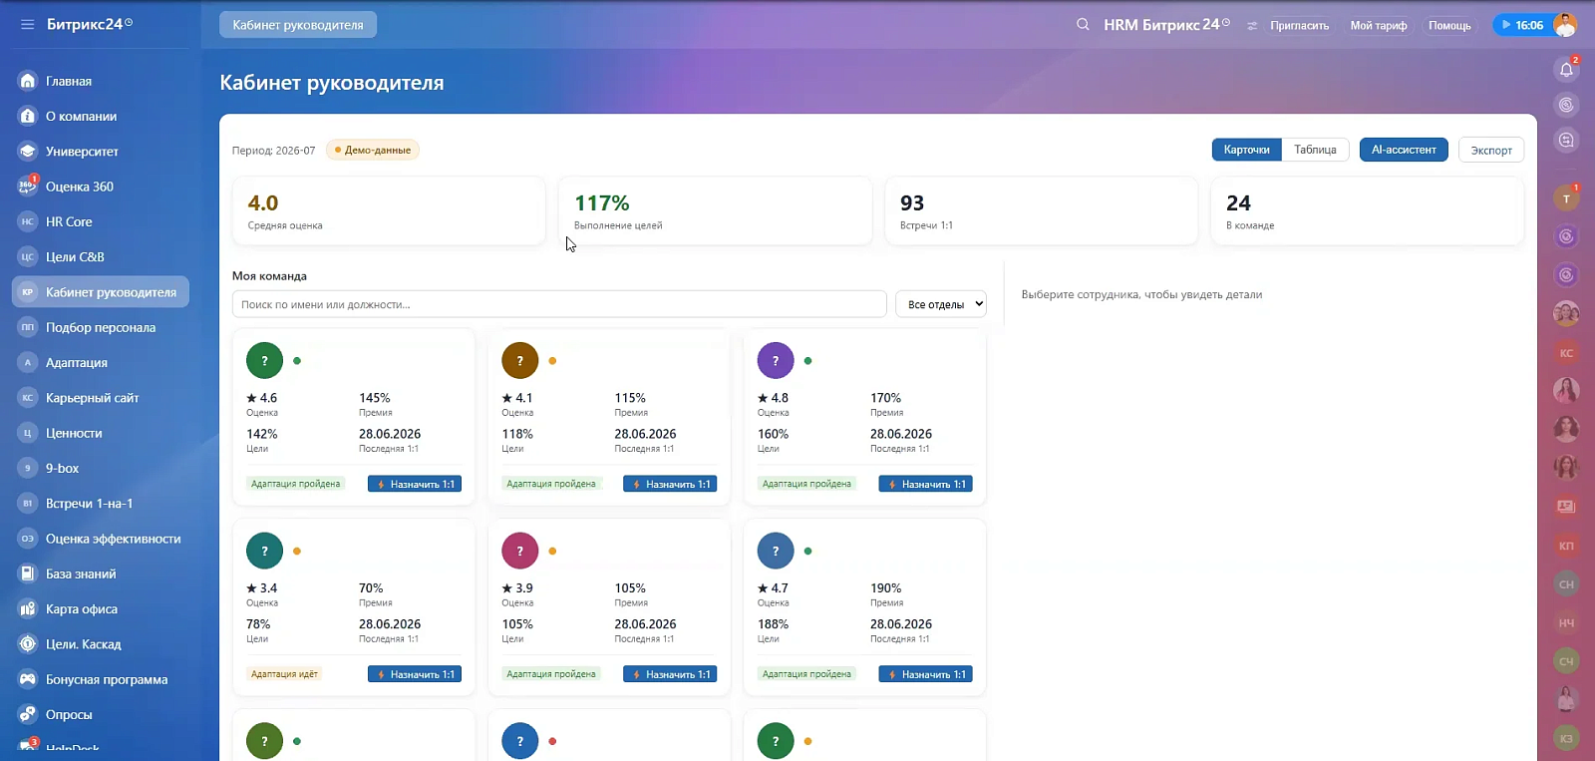Open Подбор персонала in the sidebar
The width and height of the screenshot is (1595, 761).
[x=101, y=327]
